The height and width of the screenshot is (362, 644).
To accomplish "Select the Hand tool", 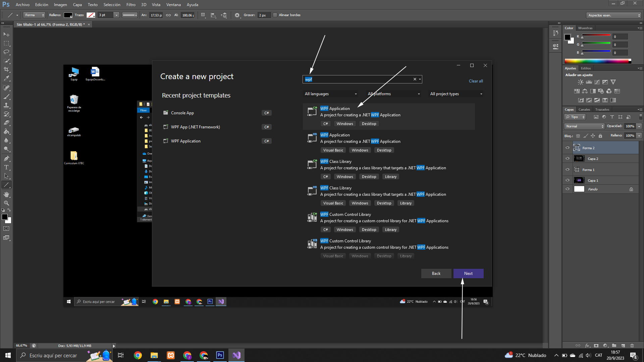I will tap(6, 194).
